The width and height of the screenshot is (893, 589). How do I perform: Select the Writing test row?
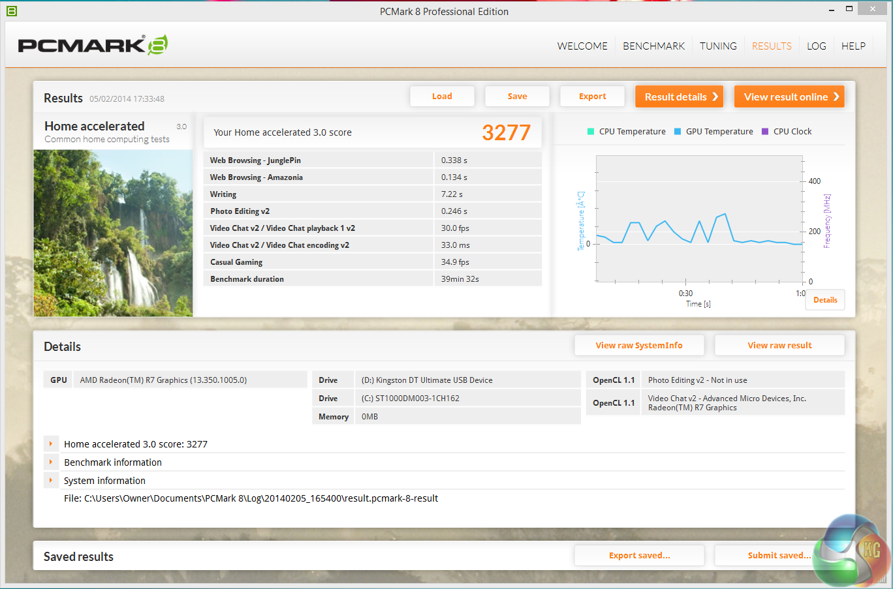coord(373,194)
